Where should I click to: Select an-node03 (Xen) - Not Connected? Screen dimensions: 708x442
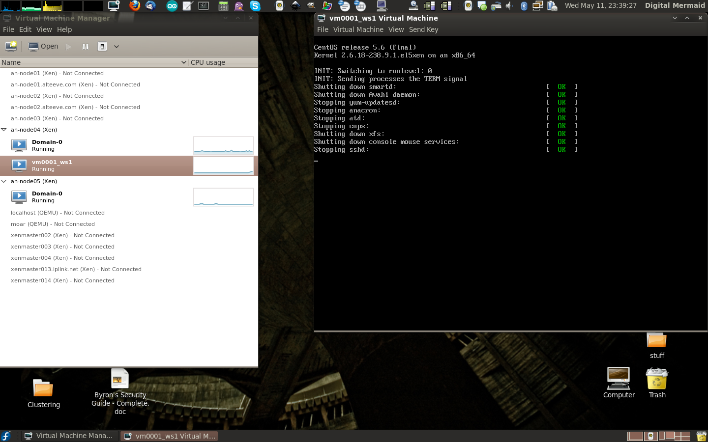(x=57, y=118)
